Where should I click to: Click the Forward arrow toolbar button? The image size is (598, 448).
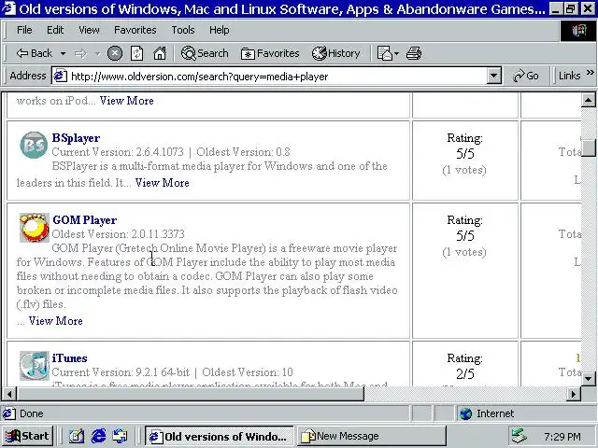[x=81, y=54]
